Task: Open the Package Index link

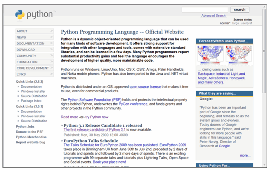Action: pyautogui.click(x=31, y=101)
